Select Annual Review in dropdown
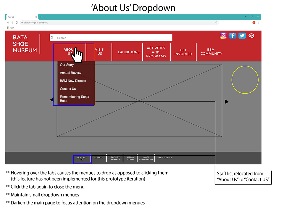Screen dimensions: 284x216 click(71, 73)
